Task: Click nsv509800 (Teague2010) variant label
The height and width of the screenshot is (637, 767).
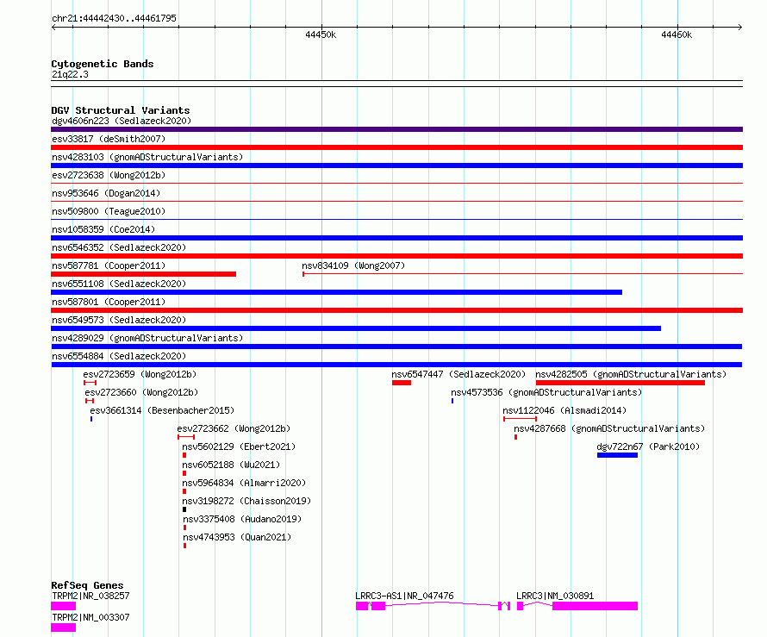Action: point(109,211)
